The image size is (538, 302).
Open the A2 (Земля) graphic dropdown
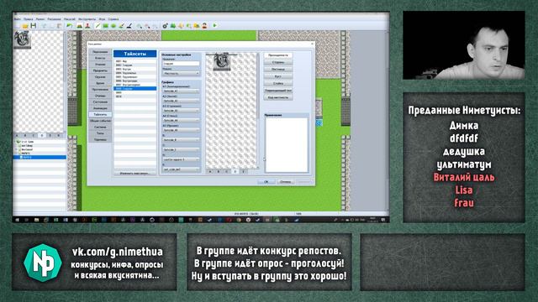(x=181, y=101)
